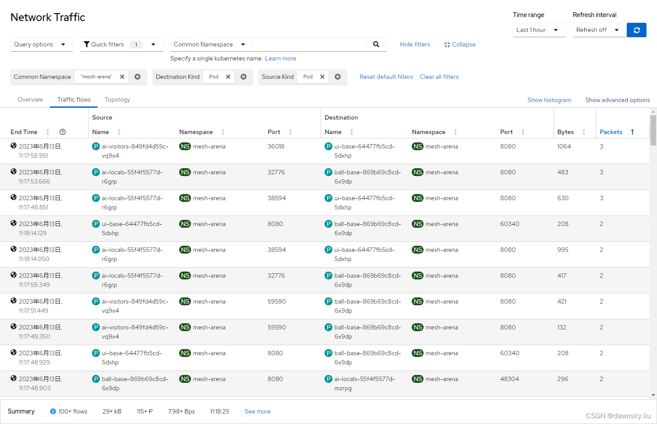Screen dimensions: 657x424
Task: Click Show histogram
Action: (549, 100)
